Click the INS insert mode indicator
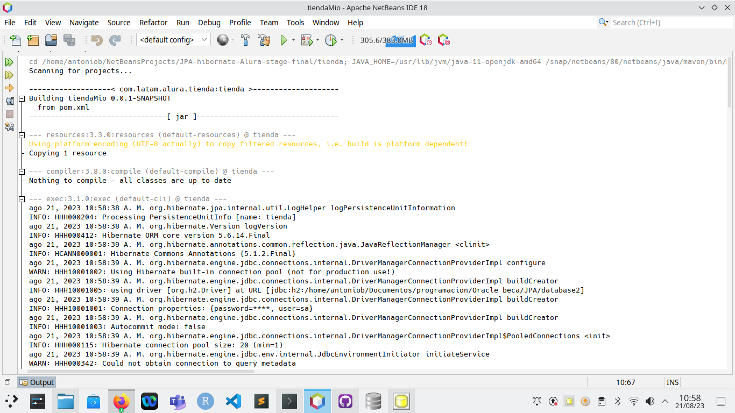Image resolution: width=735 pixels, height=413 pixels. (x=673, y=382)
